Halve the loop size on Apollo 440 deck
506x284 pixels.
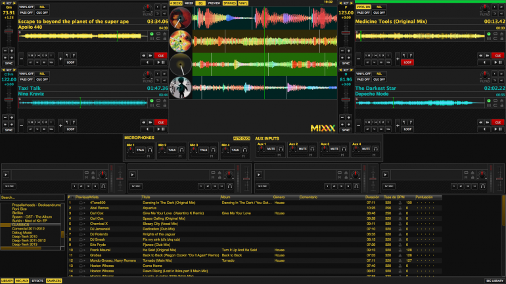click(21, 59)
